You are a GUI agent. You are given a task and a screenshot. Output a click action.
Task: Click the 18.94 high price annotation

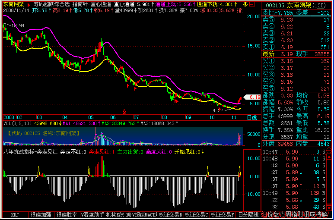tap(18, 26)
